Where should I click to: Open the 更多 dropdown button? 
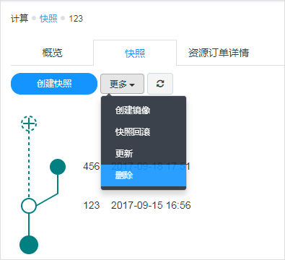pos(122,84)
